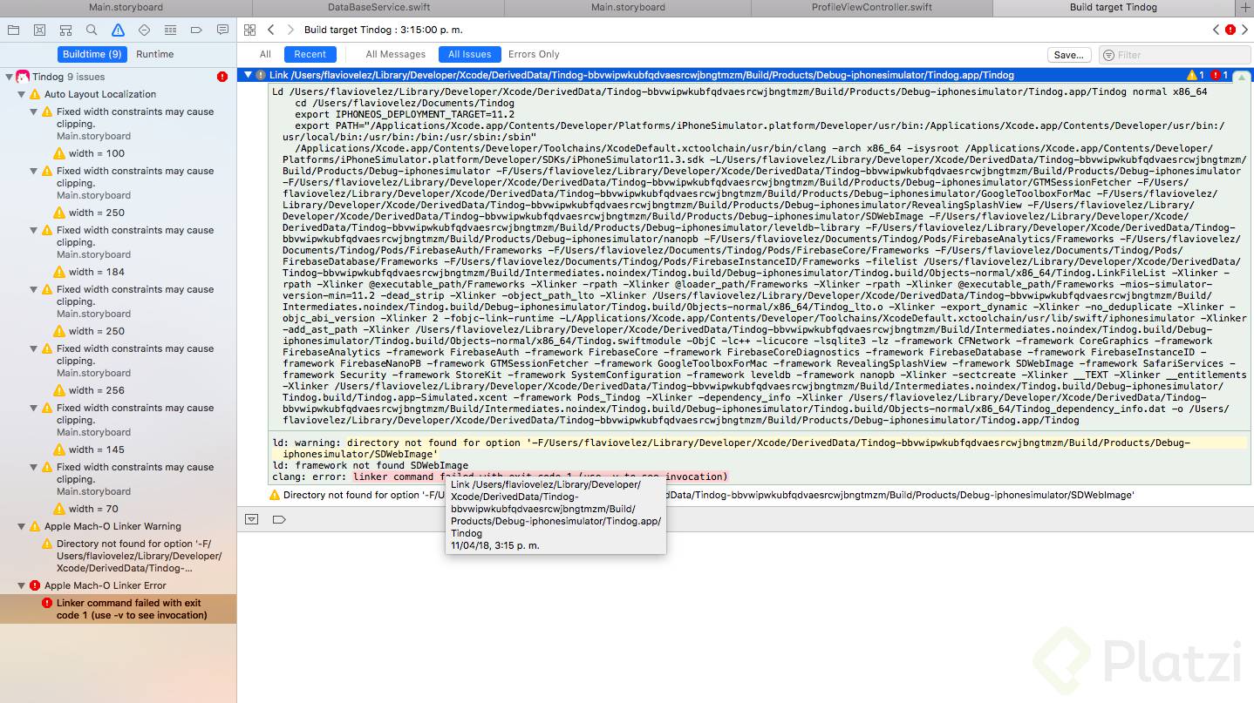The image size is (1254, 703).
Task: Select the Linker command failed error item
Action: point(119,609)
